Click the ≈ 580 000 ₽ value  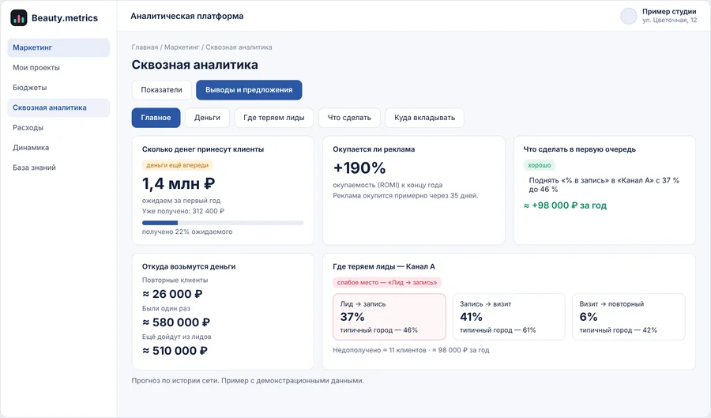pyautogui.click(x=176, y=322)
